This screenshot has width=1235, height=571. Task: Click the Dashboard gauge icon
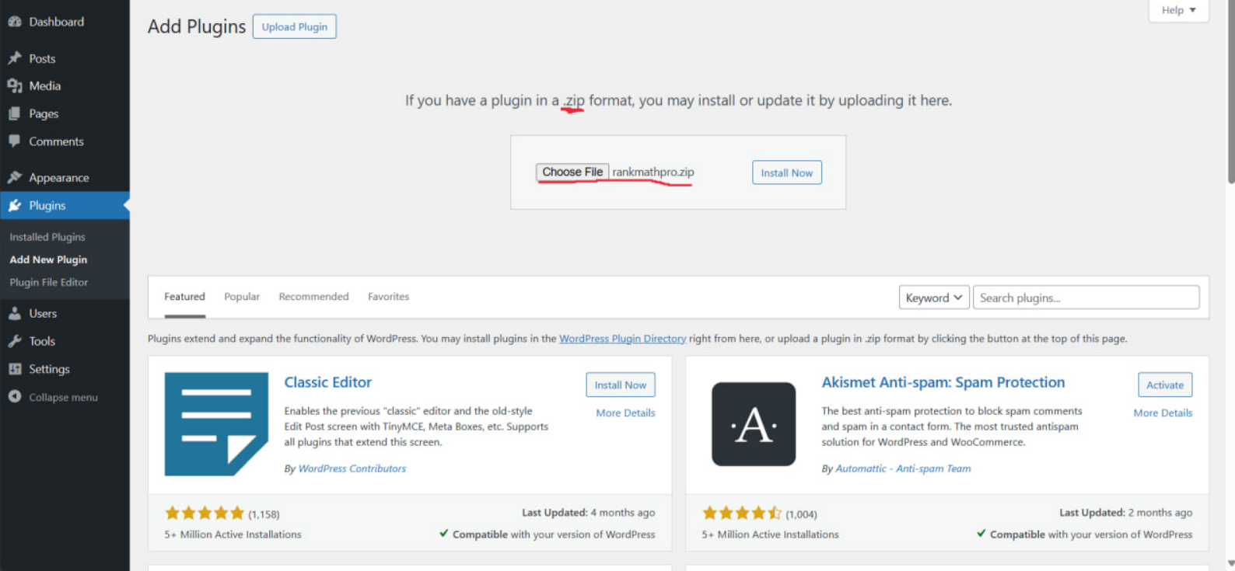tap(14, 22)
